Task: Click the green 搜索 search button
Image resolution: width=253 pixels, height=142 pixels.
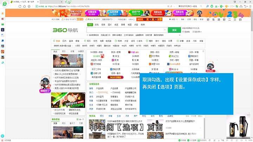Action: click(x=174, y=30)
